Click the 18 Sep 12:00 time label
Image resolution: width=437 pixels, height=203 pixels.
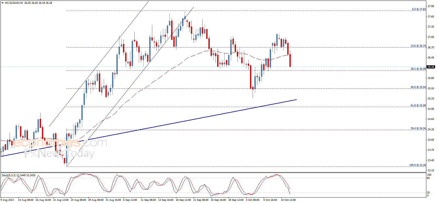[x=183, y=200]
